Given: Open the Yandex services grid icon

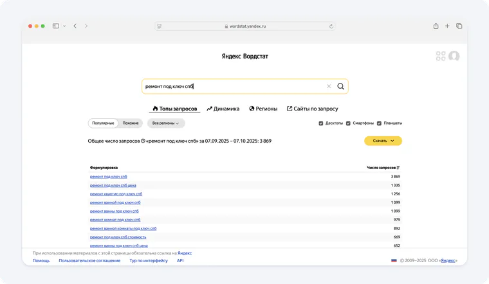Looking at the screenshot, I should 441,56.
